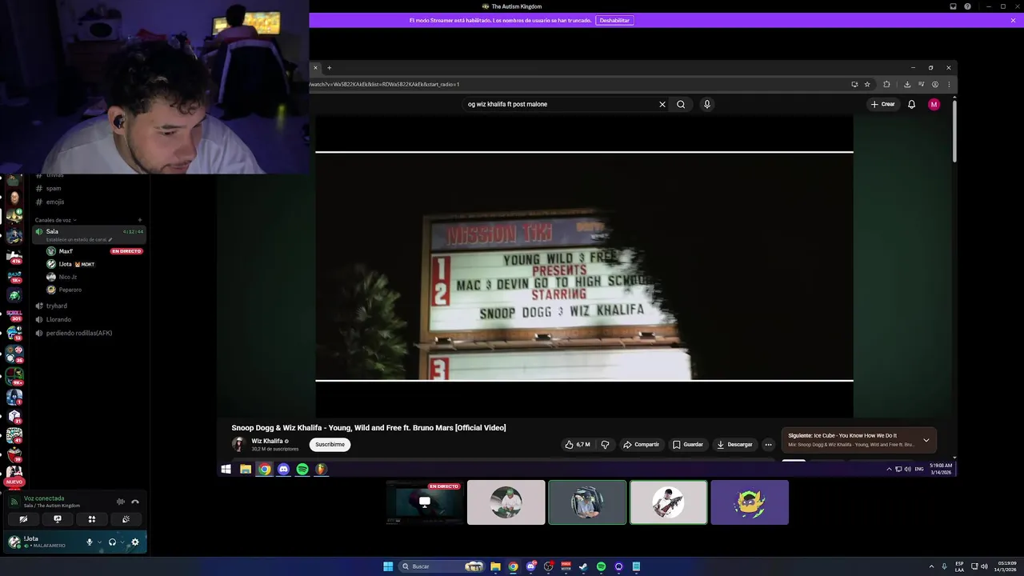Click the Suscribirme button
1024x576 pixels.
click(x=330, y=444)
